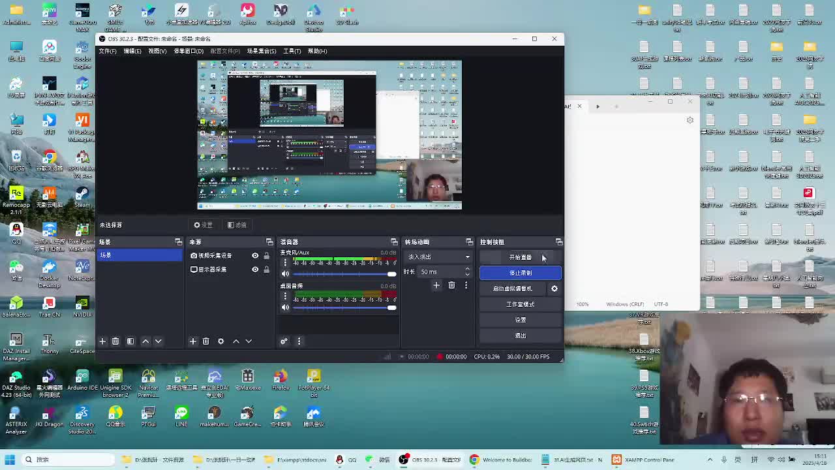
Task: Open virtual camera settings gear icon
Action: coord(554,289)
